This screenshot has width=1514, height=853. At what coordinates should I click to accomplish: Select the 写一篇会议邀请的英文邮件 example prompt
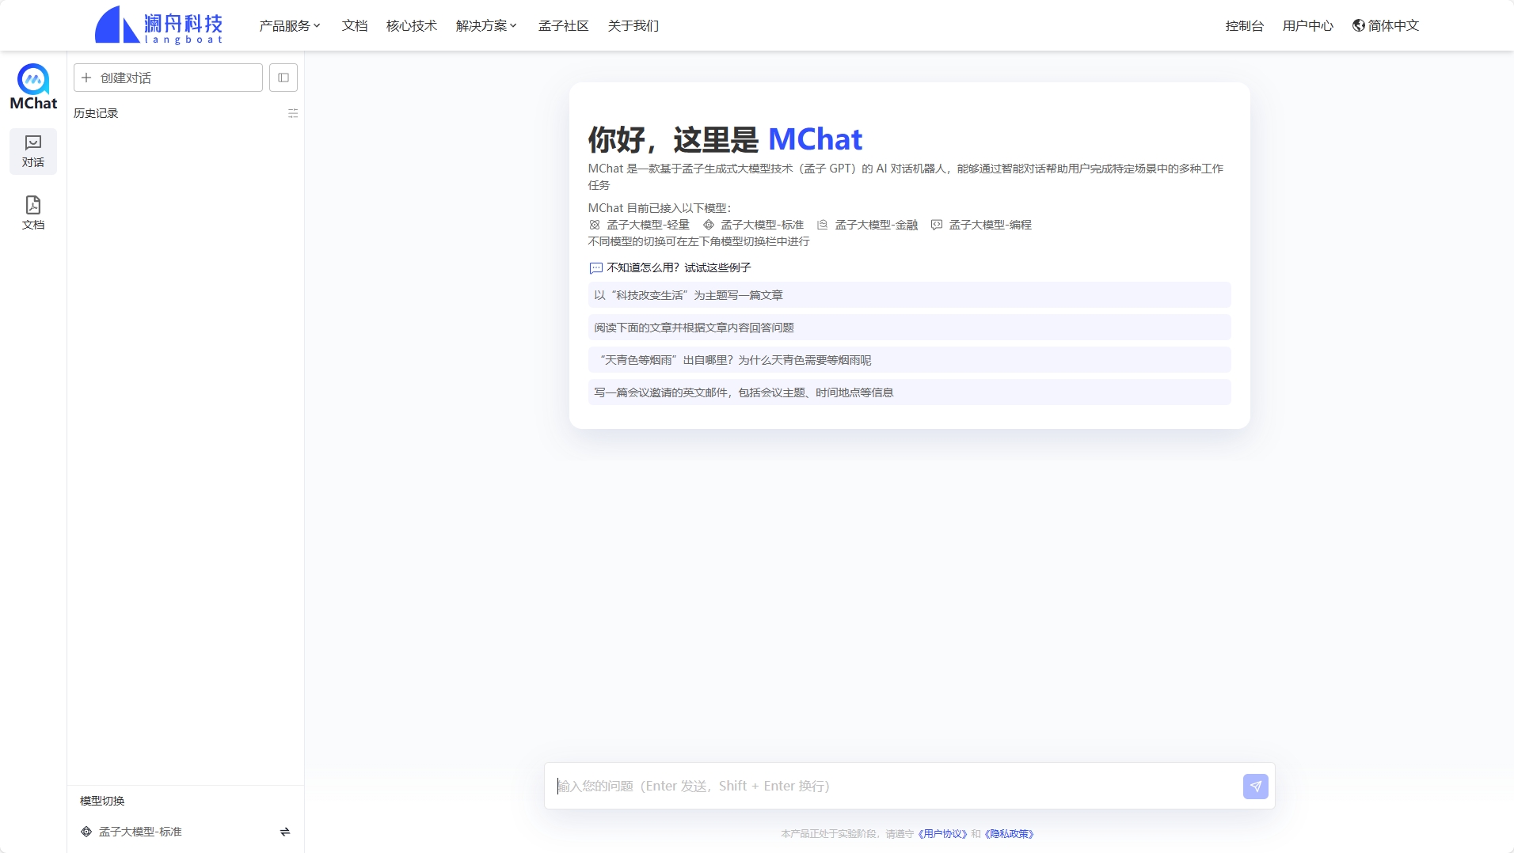pyautogui.click(x=908, y=391)
